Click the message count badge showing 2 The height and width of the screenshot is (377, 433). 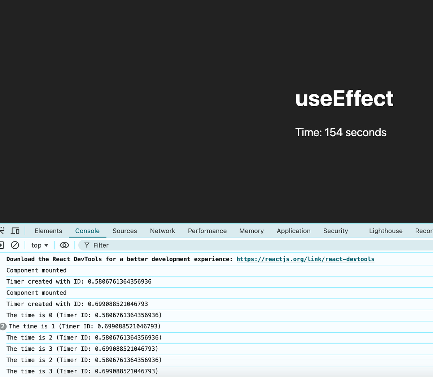pyautogui.click(x=3, y=326)
